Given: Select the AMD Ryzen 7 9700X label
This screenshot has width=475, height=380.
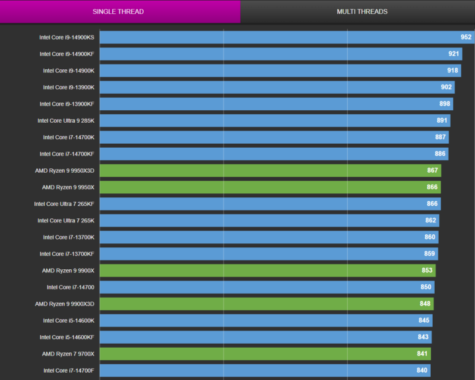Looking at the screenshot, I should click(68, 354).
